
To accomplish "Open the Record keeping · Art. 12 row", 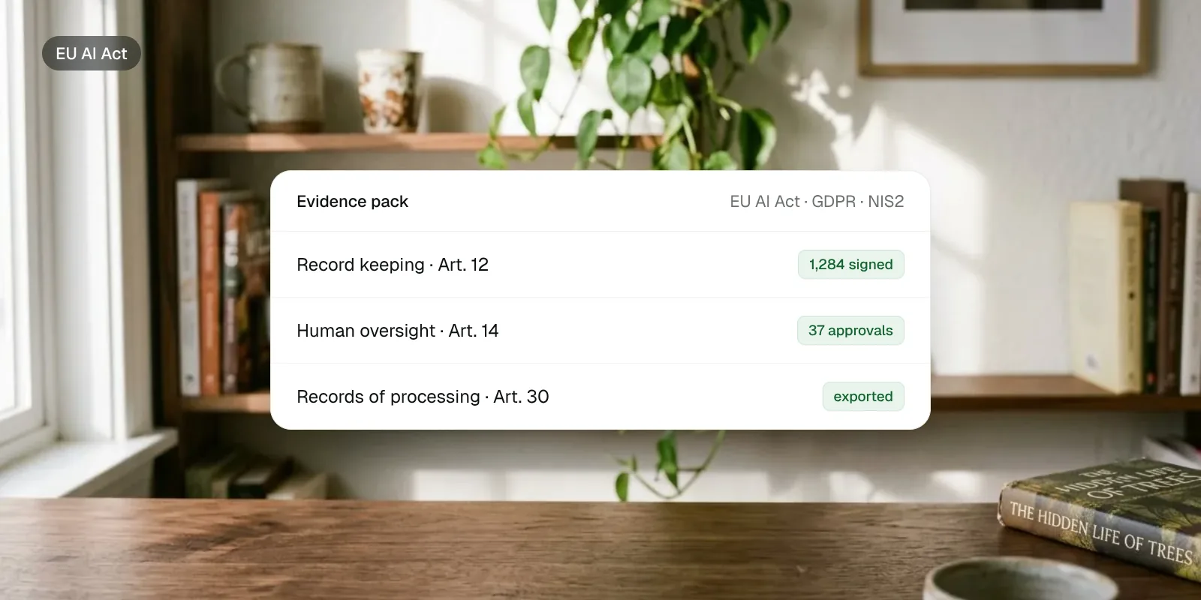I will [600, 265].
